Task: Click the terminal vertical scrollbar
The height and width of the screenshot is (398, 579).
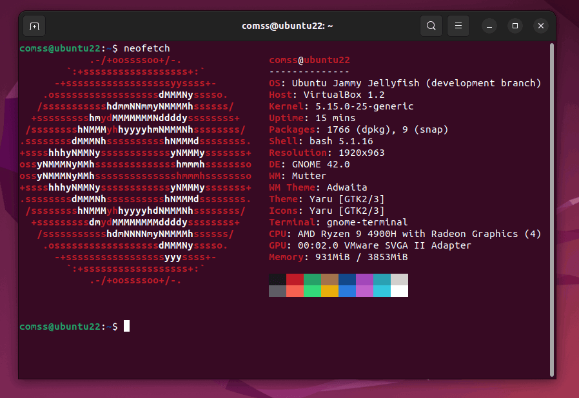Action: click(x=552, y=210)
